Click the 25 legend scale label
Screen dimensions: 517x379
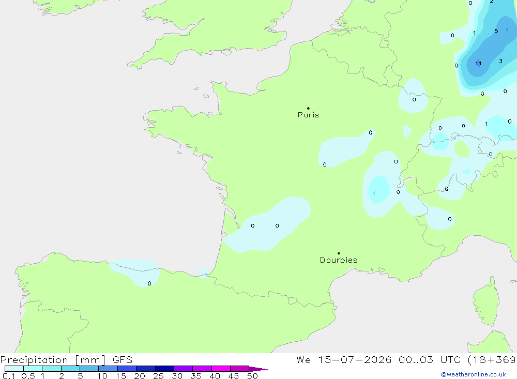(x=158, y=376)
